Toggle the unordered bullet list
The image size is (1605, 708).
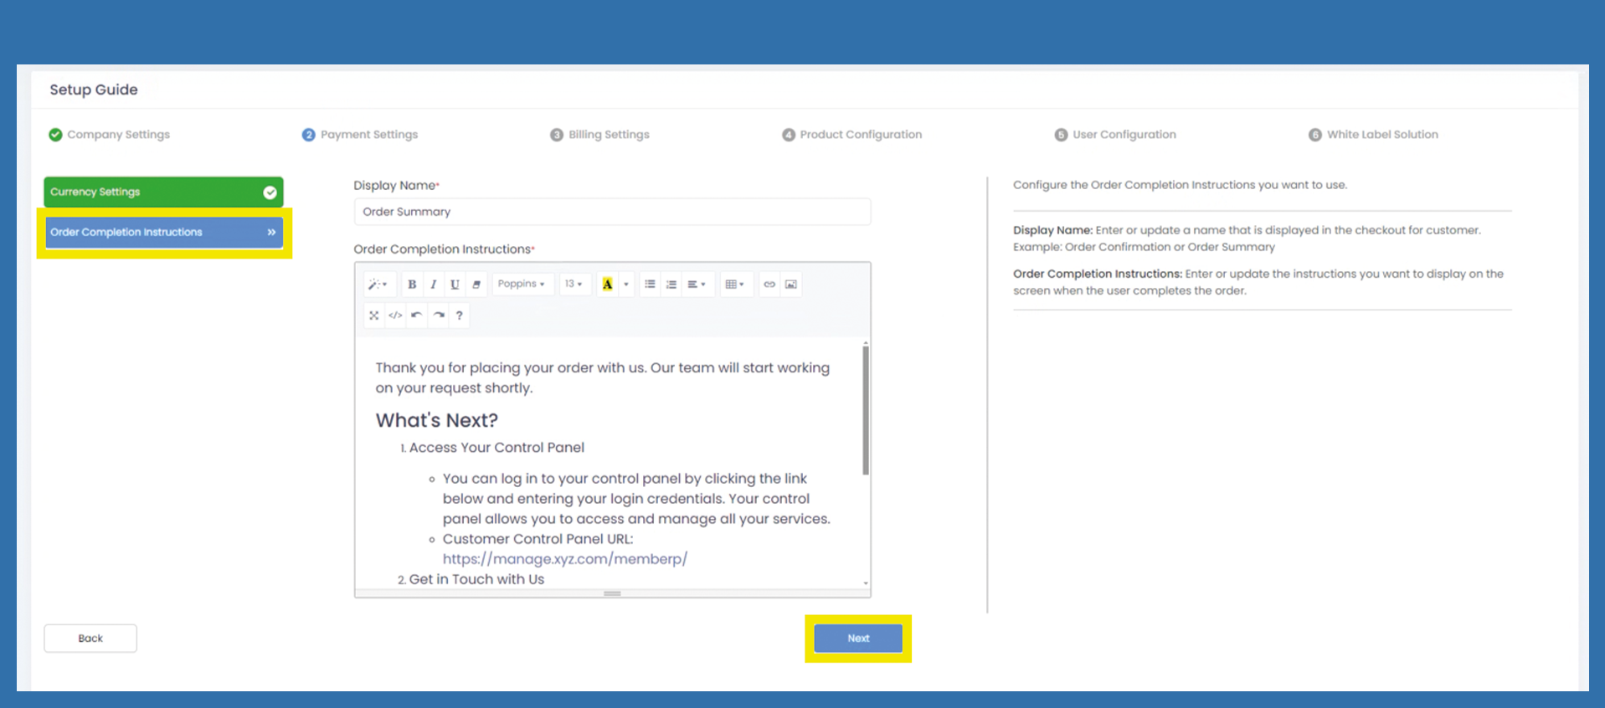(x=650, y=285)
